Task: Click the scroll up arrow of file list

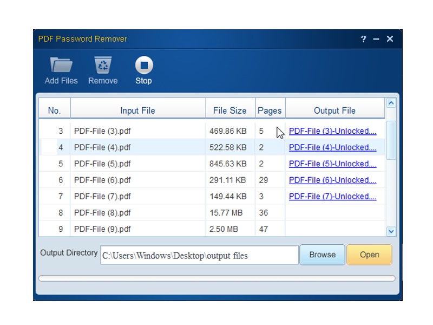Action: tap(391, 103)
